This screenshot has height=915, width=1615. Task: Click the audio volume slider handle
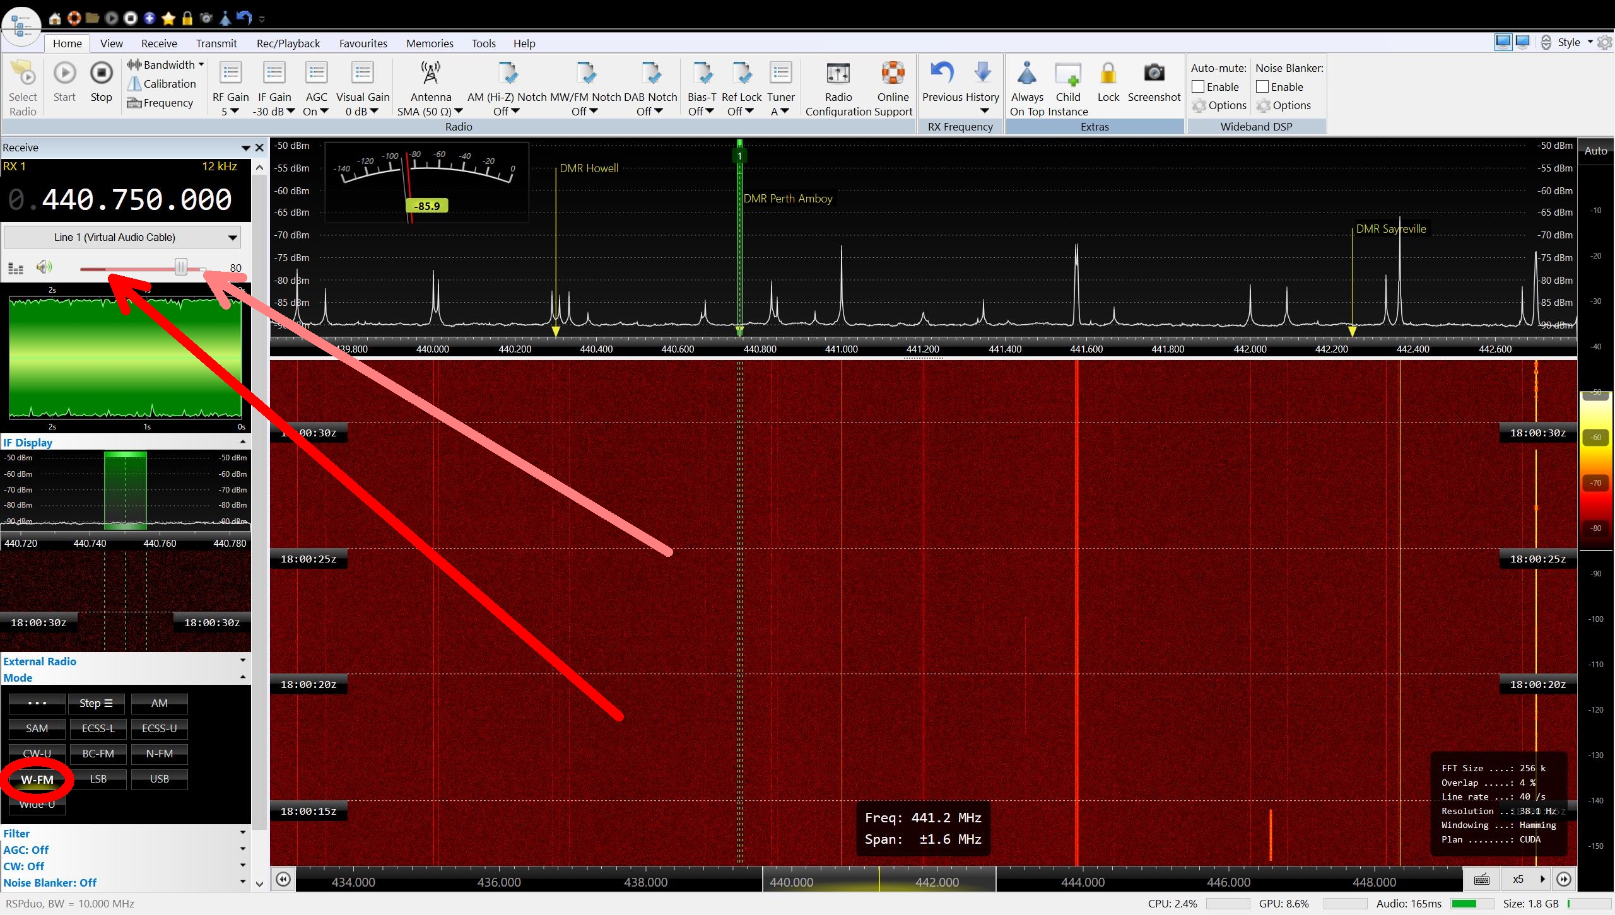[181, 267]
